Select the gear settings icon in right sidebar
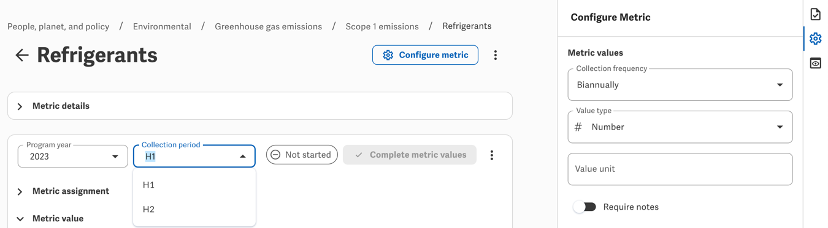Viewport: 828px width, 228px height. 815,39
